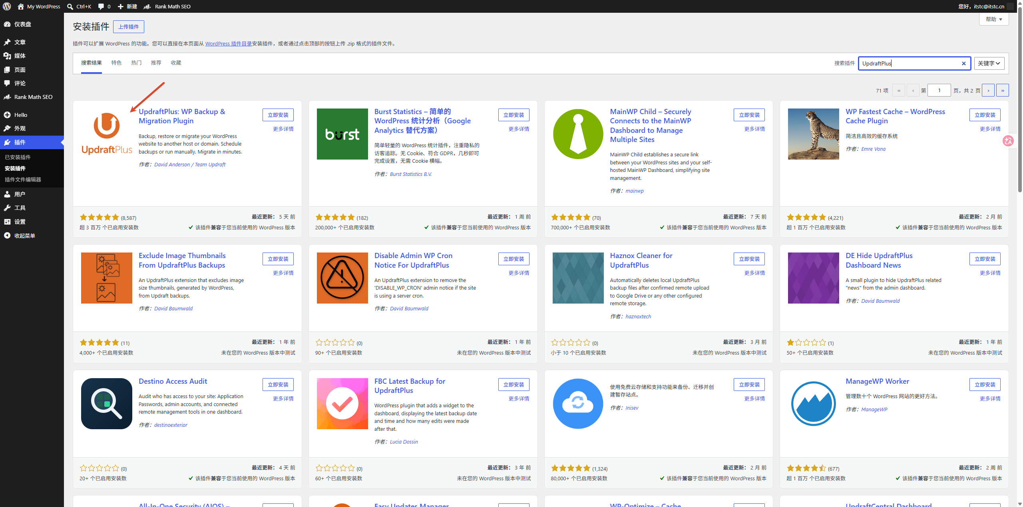Install UpdraftPlus WP Backup & Migration Plugin
The width and height of the screenshot is (1023, 507).
(x=278, y=115)
